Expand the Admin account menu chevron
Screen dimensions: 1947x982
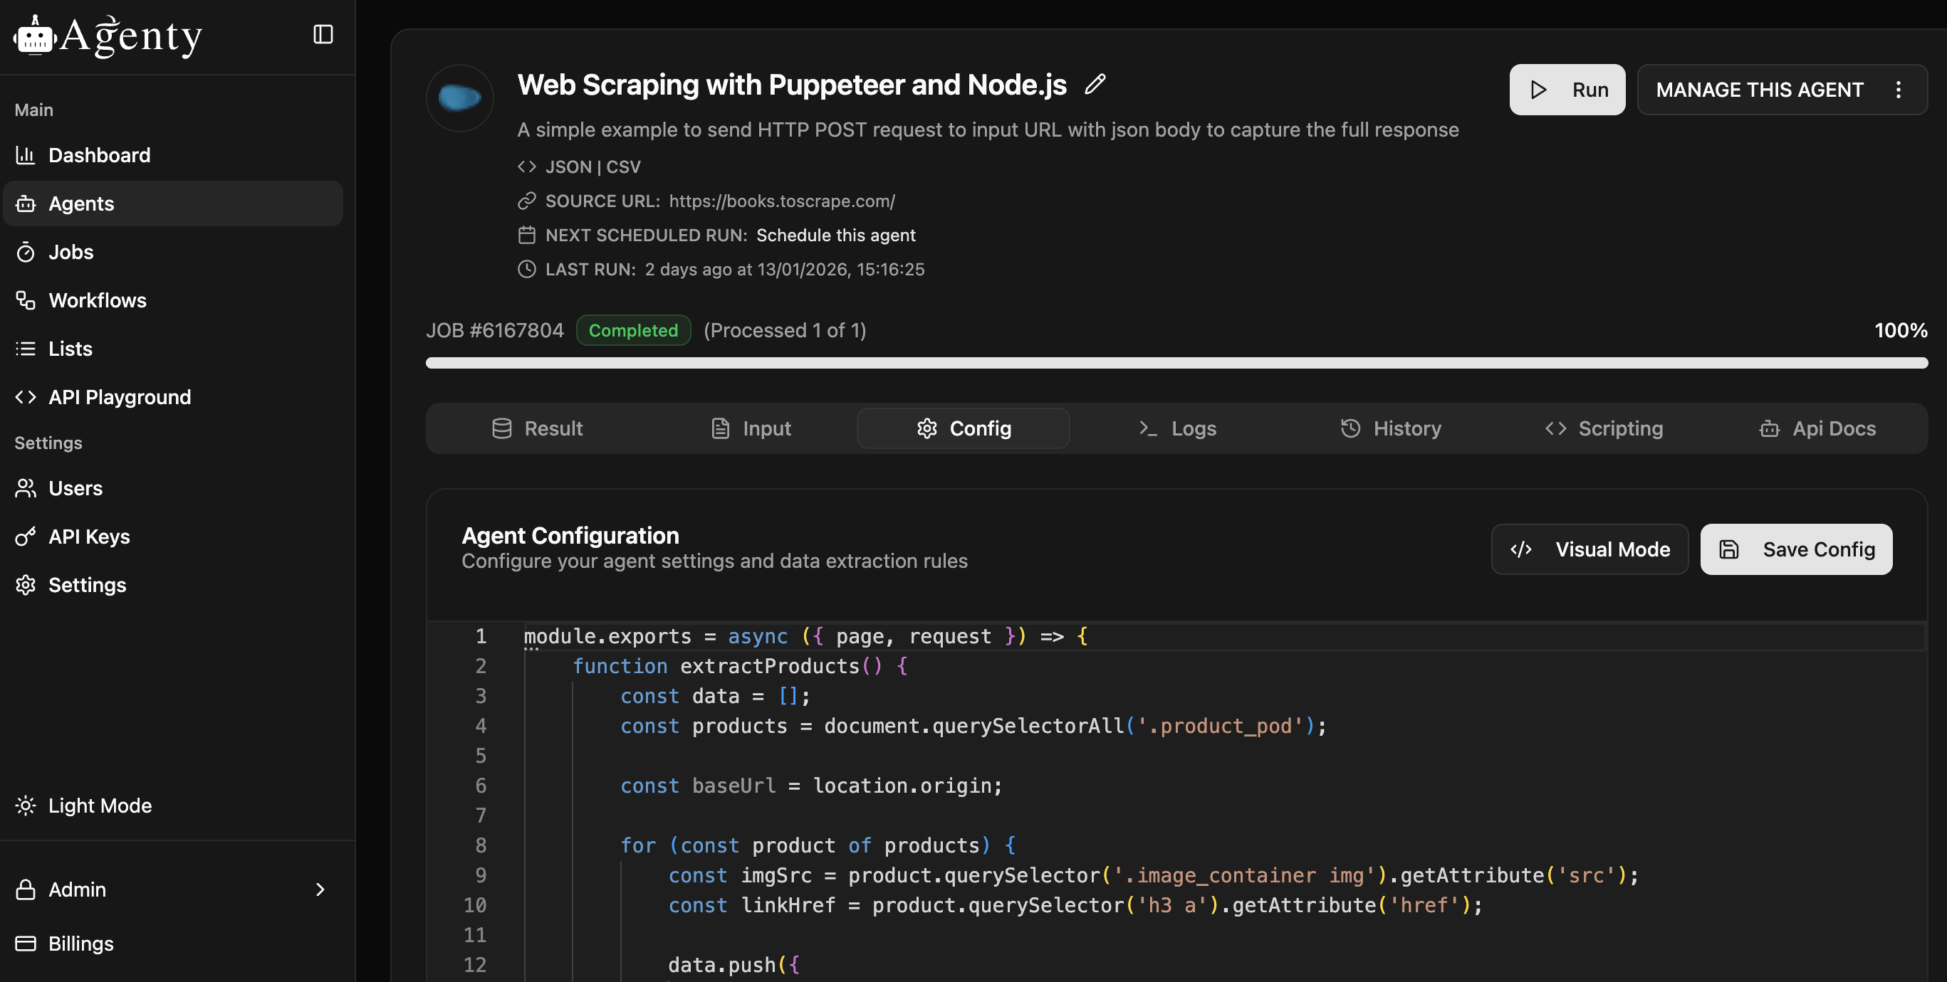320,889
